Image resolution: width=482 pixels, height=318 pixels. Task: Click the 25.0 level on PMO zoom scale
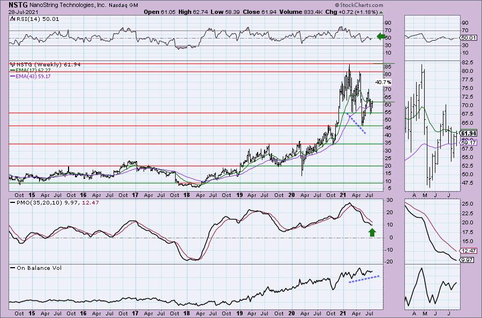tap(468, 203)
